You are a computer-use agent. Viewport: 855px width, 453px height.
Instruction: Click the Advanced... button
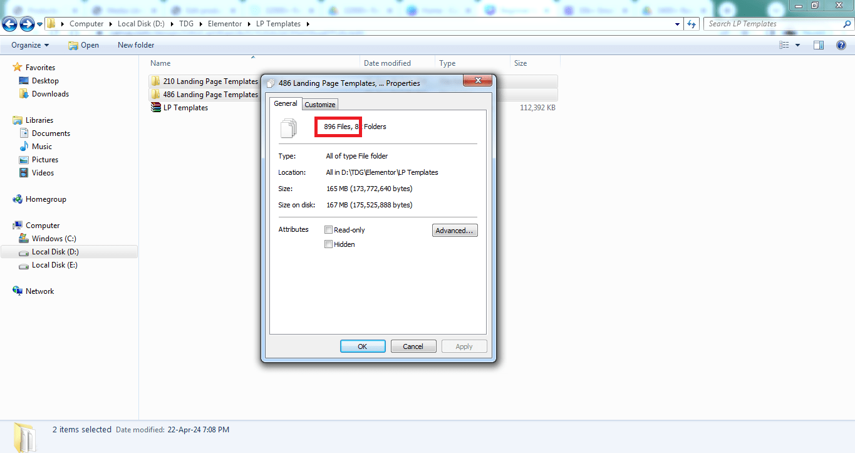tap(455, 231)
